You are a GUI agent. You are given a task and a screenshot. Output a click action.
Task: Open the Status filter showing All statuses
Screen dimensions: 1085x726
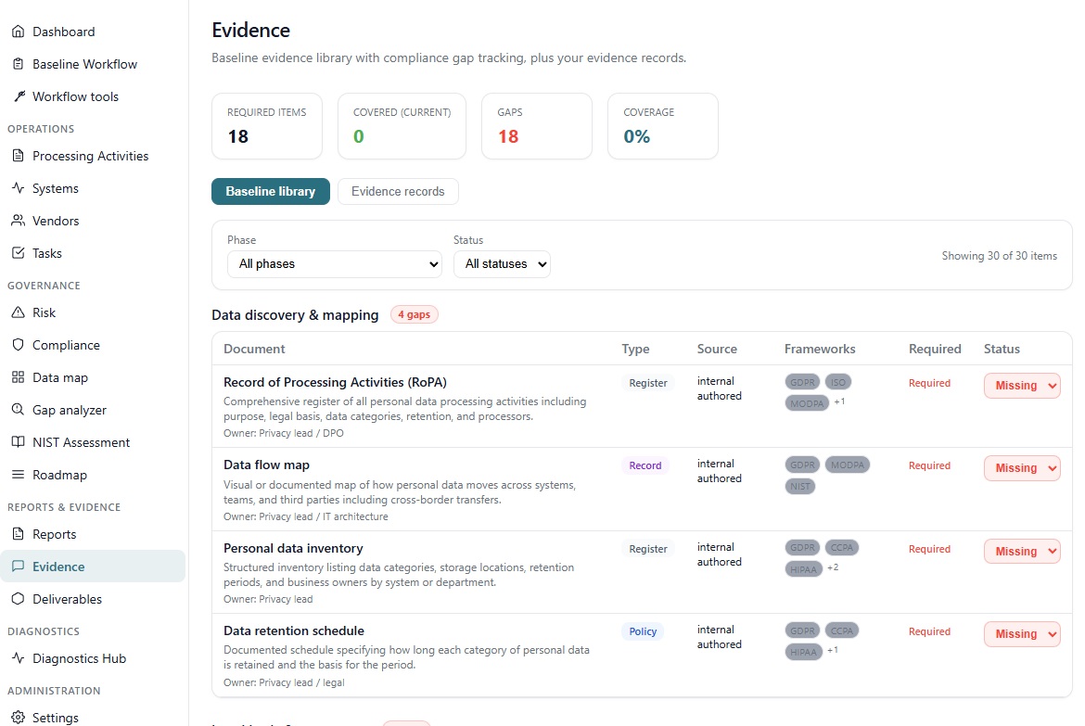[502, 263]
